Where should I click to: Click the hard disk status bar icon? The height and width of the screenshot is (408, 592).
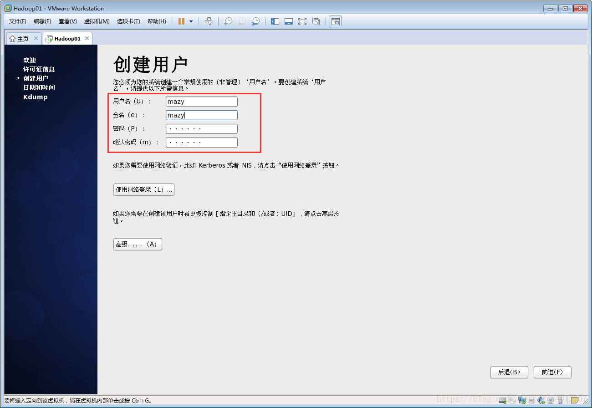pos(503,400)
